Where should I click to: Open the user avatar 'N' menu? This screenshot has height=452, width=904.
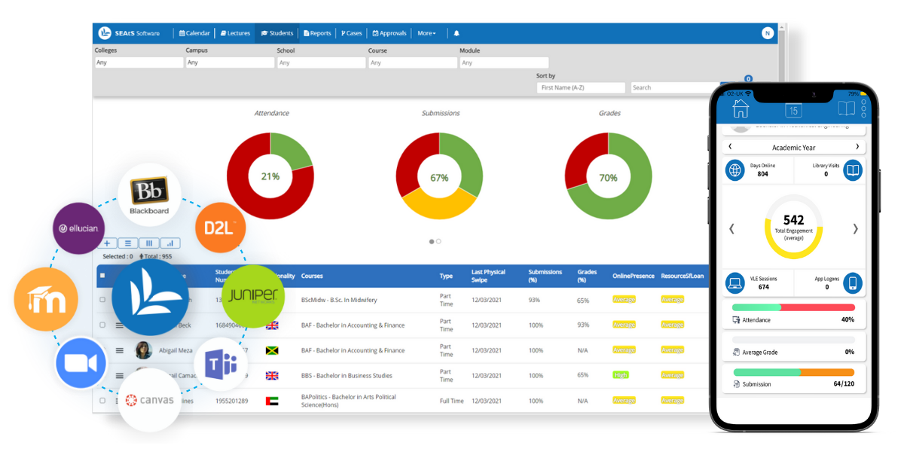coord(768,33)
